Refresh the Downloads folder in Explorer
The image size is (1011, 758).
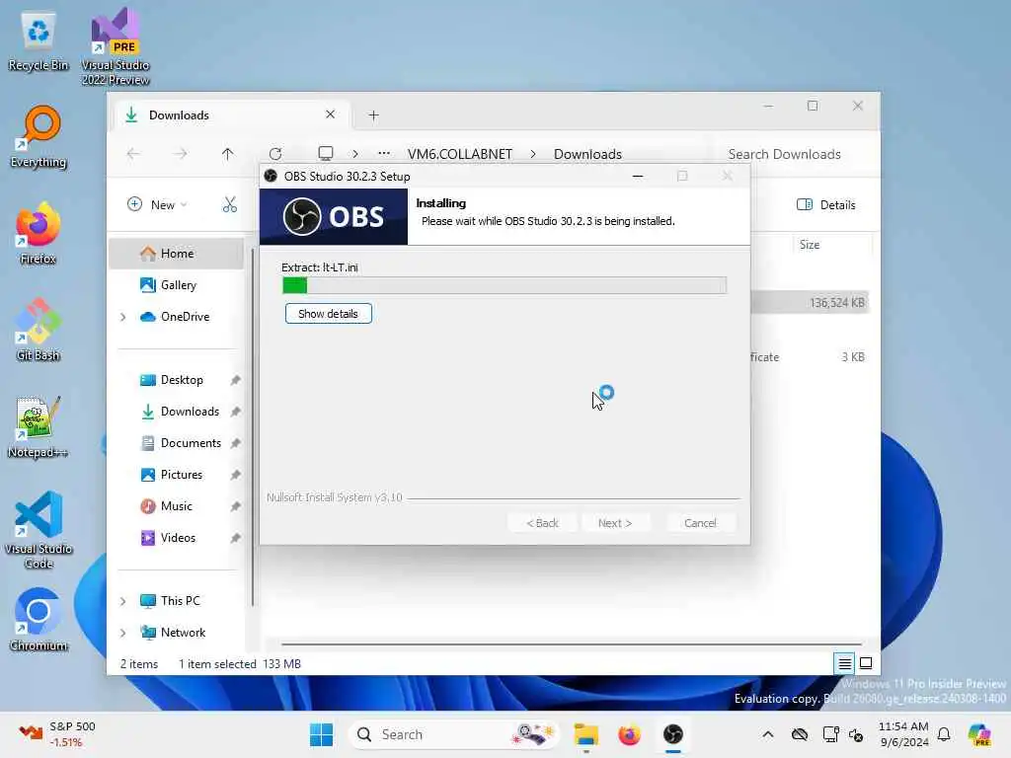[275, 154]
